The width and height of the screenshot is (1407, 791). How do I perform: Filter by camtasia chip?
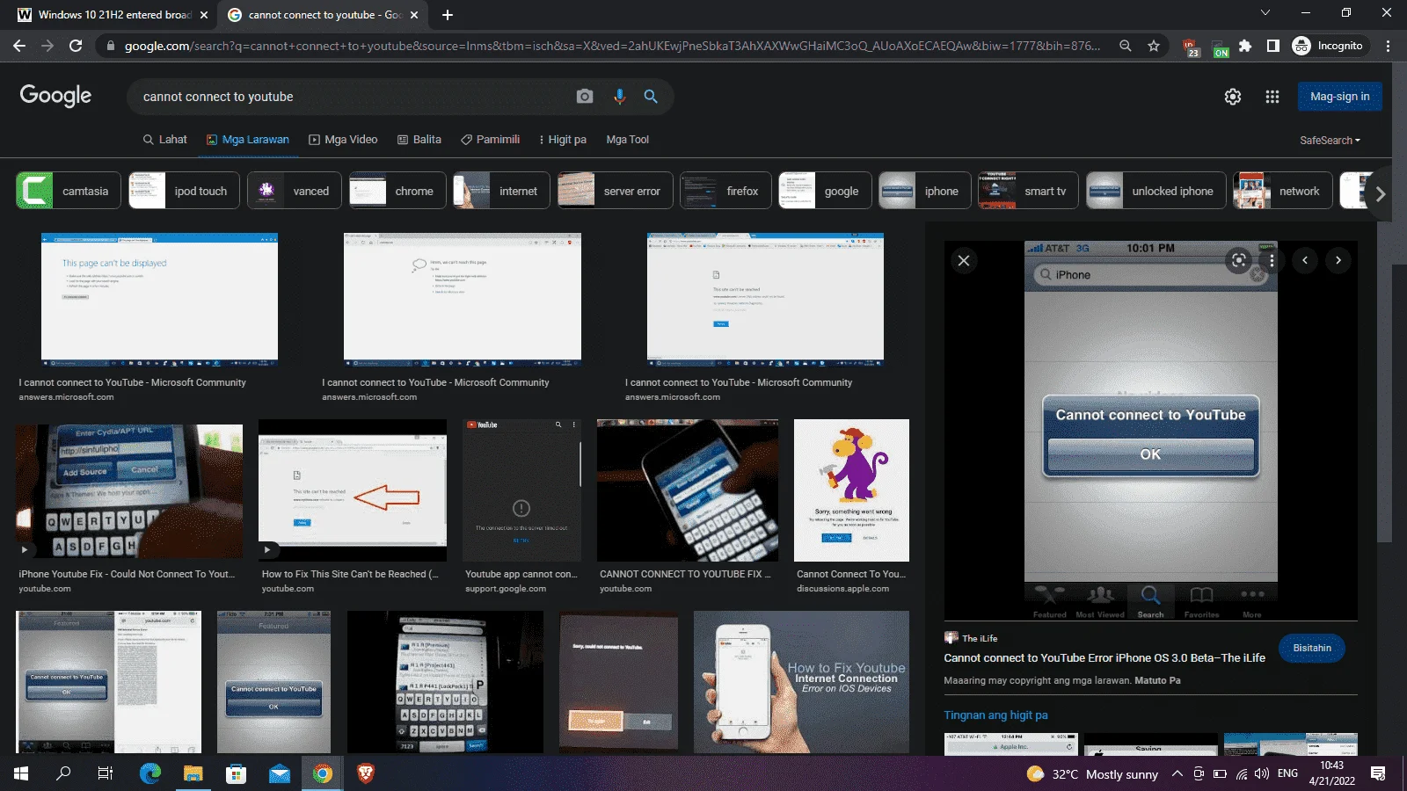[69, 191]
